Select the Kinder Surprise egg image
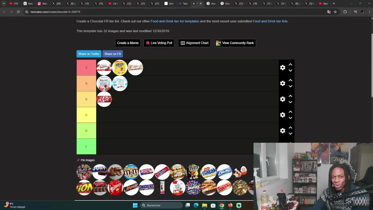 coord(240,172)
